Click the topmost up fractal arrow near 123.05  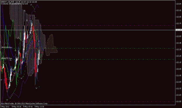(x=31, y=5)
